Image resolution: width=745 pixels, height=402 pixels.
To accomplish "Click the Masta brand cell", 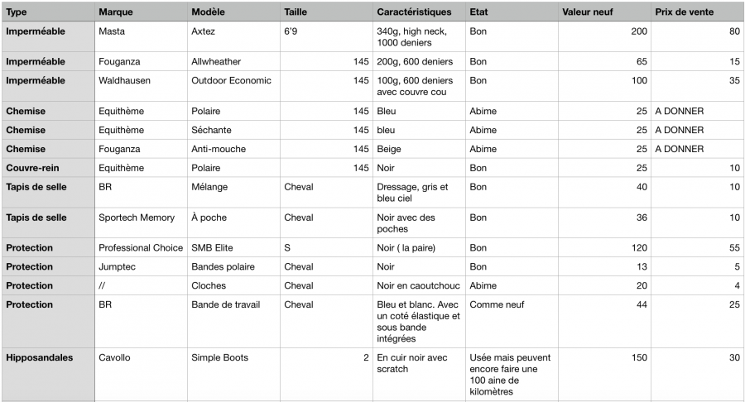I will tap(141, 36).
